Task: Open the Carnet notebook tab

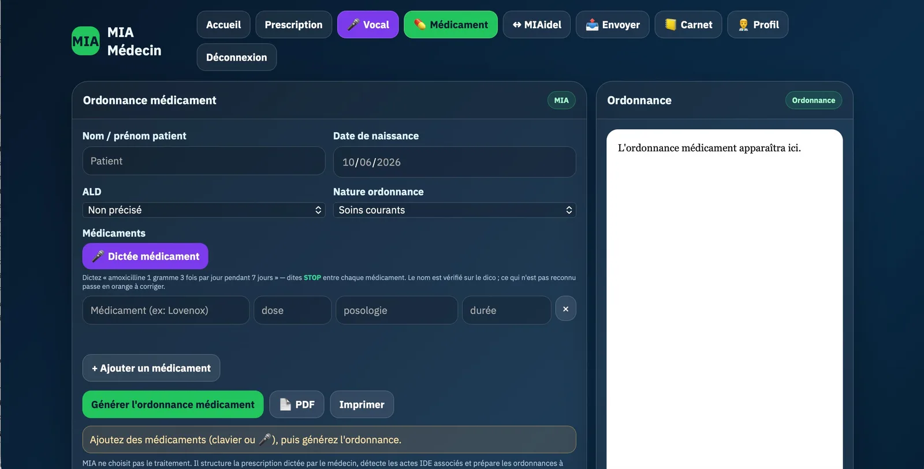Action: coord(688,25)
